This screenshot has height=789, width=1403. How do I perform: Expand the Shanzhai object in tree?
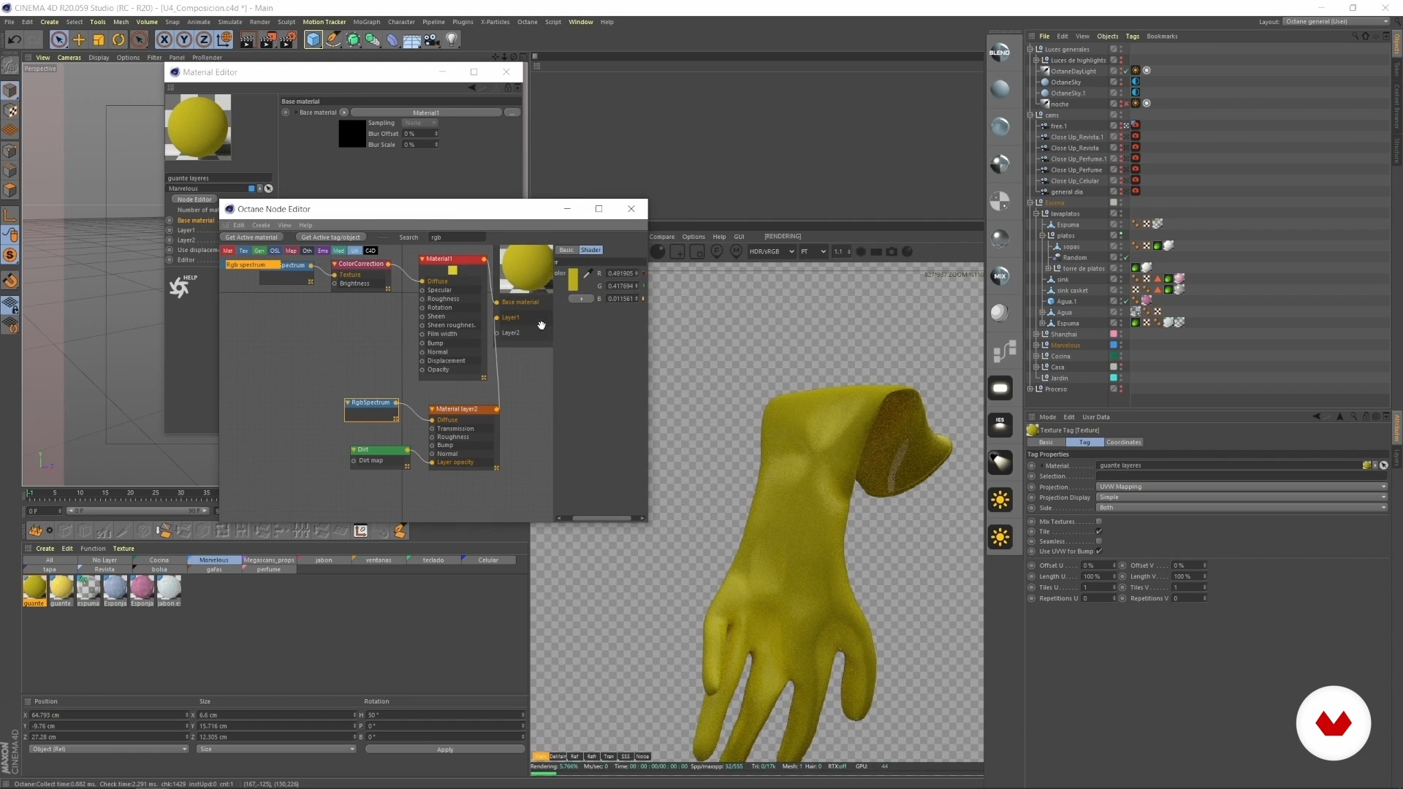(x=1036, y=334)
